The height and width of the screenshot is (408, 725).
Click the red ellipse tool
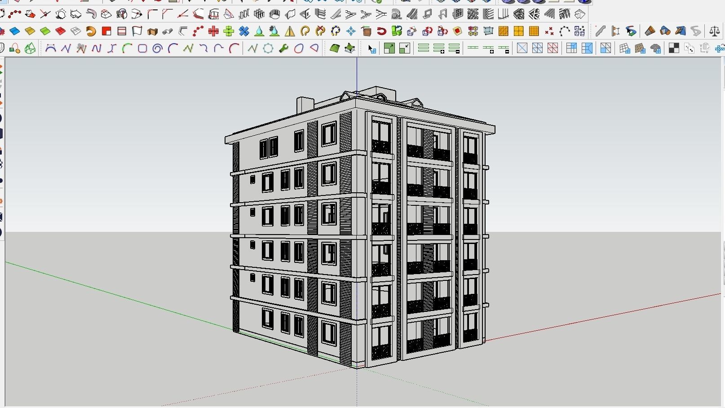(x=299, y=49)
